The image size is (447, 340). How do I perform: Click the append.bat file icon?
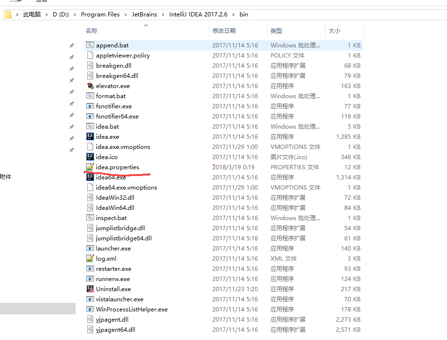(90, 45)
